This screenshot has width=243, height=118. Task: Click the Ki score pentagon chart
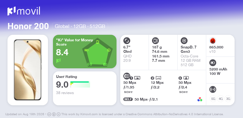pyautogui.click(x=98, y=52)
